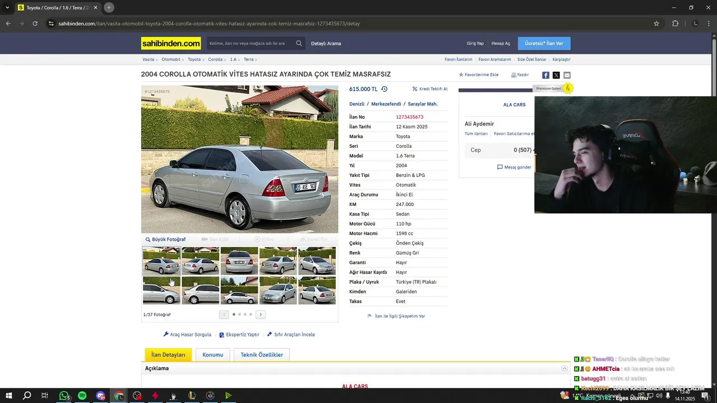Viewport: 717px width, 403px height.
Task: Open the price history clock icon
Action: tap(384, 89)
